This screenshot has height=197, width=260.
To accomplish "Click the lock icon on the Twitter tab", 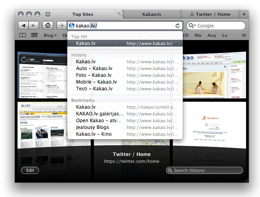I will coord(192,14).
